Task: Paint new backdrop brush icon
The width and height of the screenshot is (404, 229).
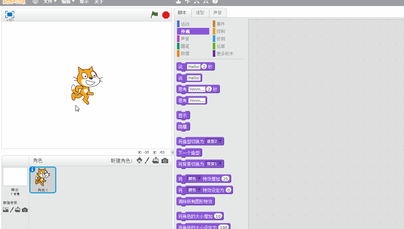Action: tap(12, 210)
